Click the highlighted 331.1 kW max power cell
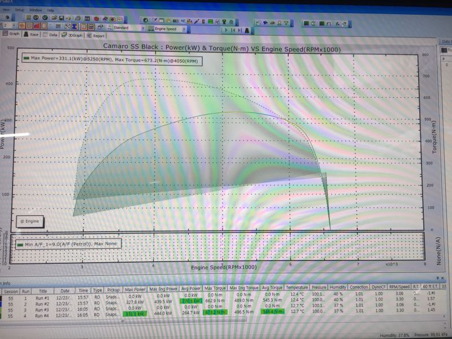Screen dimensions: 452x339 click(x=134, y=314)
